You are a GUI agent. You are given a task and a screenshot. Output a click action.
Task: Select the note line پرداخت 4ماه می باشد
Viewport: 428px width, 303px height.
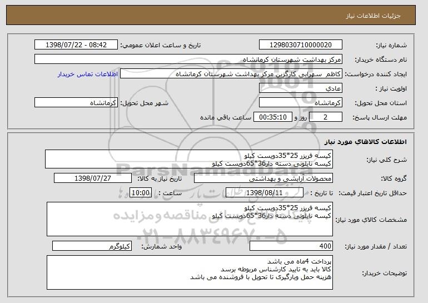299,261
